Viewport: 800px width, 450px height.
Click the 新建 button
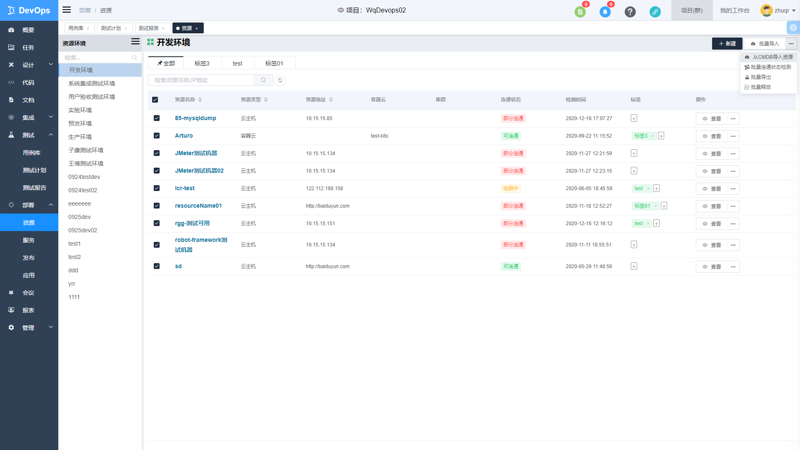click(727, 43)
